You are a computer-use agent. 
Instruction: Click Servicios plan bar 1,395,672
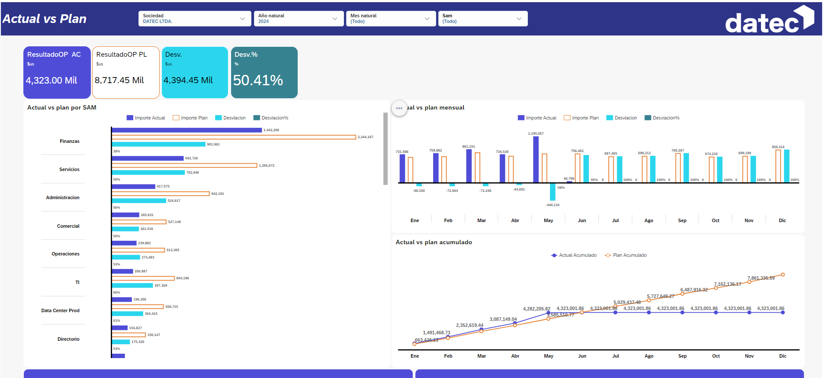[x=184, y=165]
